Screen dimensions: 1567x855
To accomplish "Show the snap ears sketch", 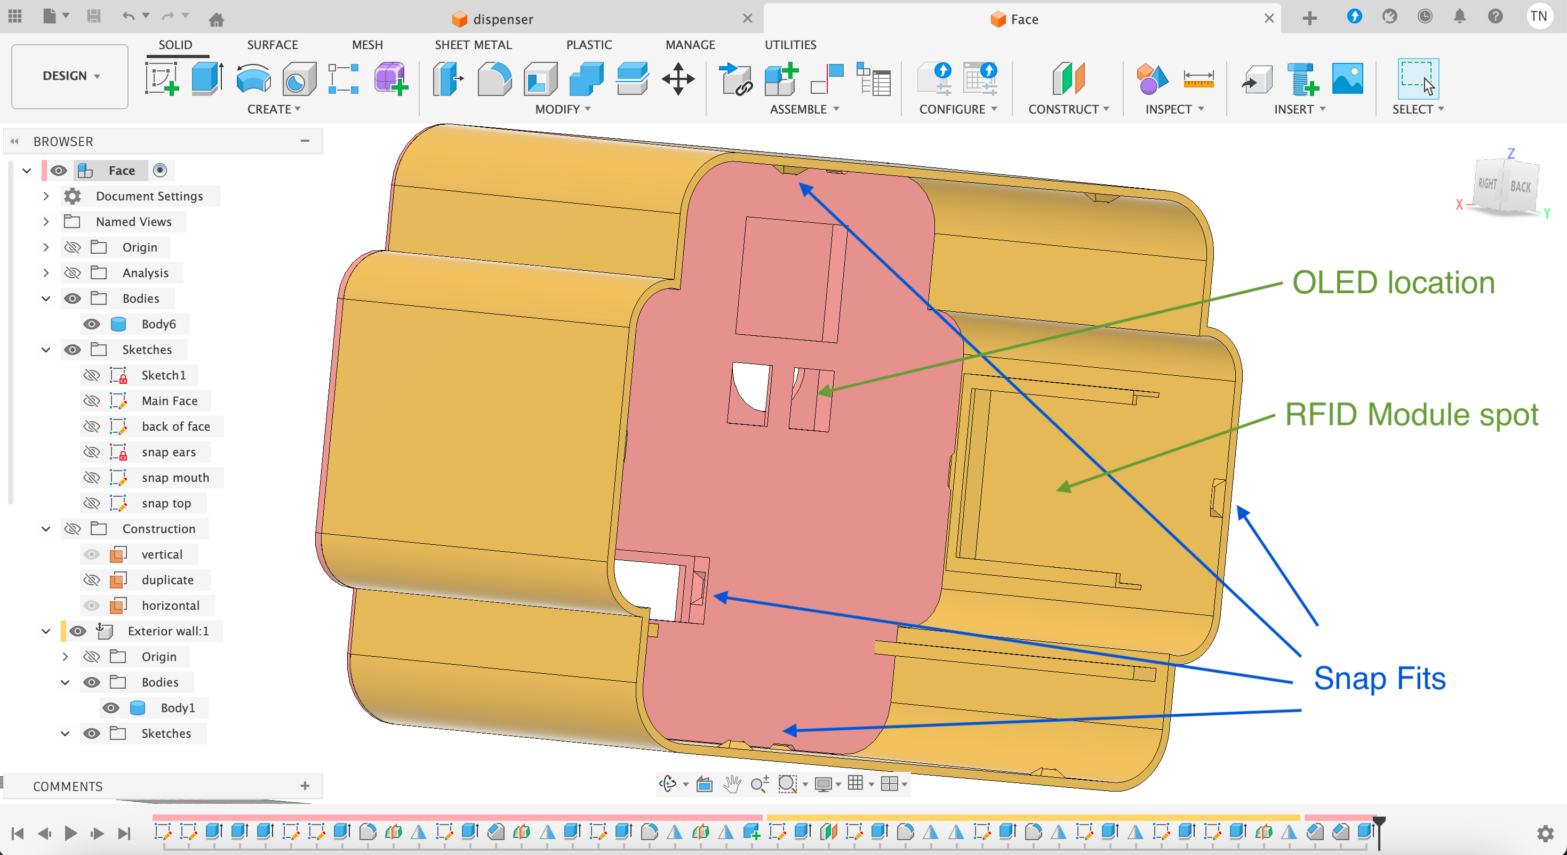I will pyautogui.click(x=91, y=452).
